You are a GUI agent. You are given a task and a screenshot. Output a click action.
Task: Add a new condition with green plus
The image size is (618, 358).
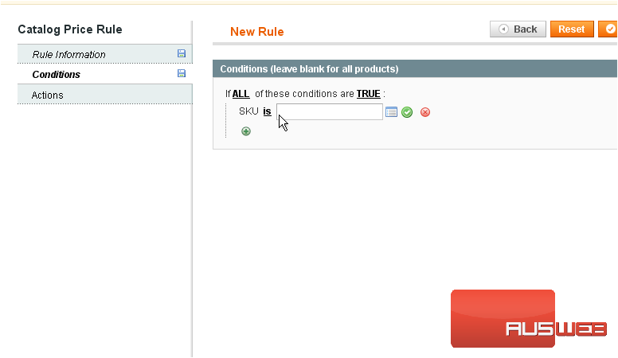[246, 131]
